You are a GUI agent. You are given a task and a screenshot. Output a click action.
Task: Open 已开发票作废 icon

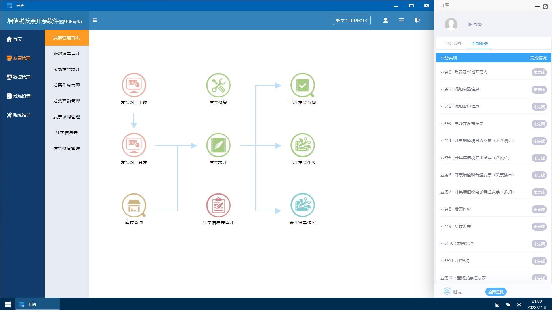coord(302,145)
